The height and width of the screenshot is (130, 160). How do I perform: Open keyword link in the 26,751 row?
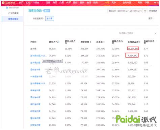pos(35,90)
